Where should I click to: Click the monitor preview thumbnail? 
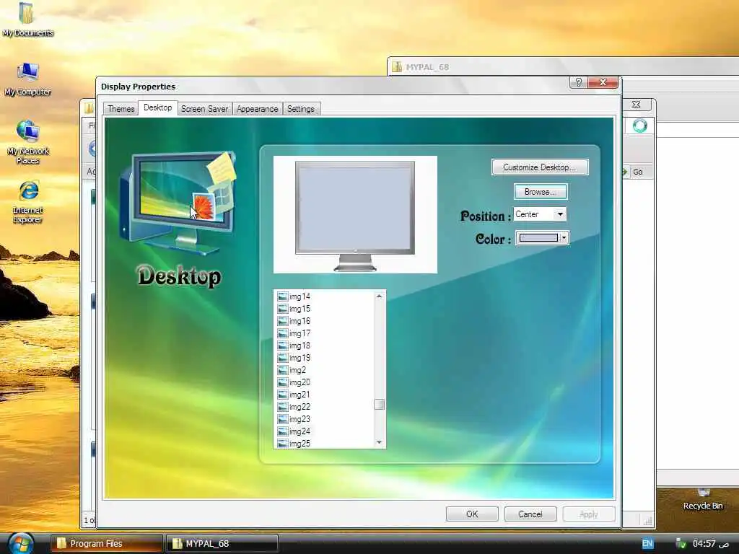(x=355, y=214)
